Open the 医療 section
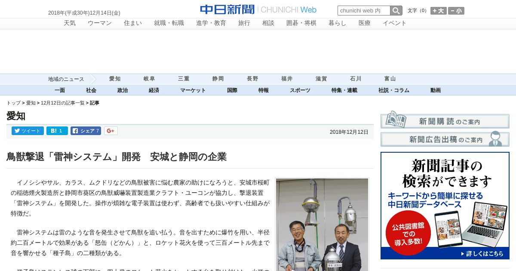The height and width of the screenshot is (271, 516). (x=365, y=23)
